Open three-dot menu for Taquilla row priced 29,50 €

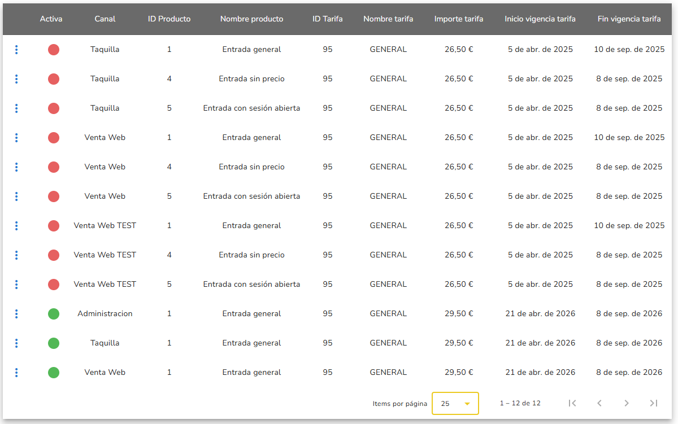(x=16, y=343)
